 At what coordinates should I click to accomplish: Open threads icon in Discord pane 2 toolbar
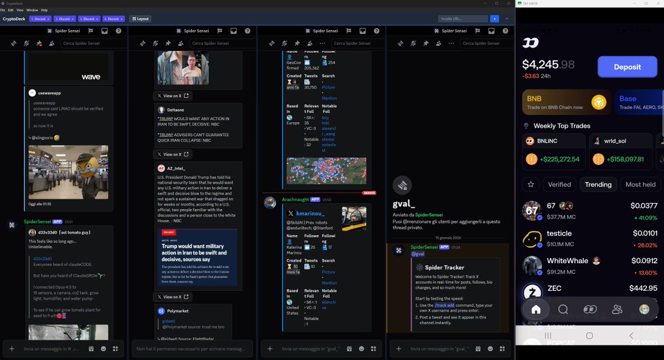coord(142,43)
